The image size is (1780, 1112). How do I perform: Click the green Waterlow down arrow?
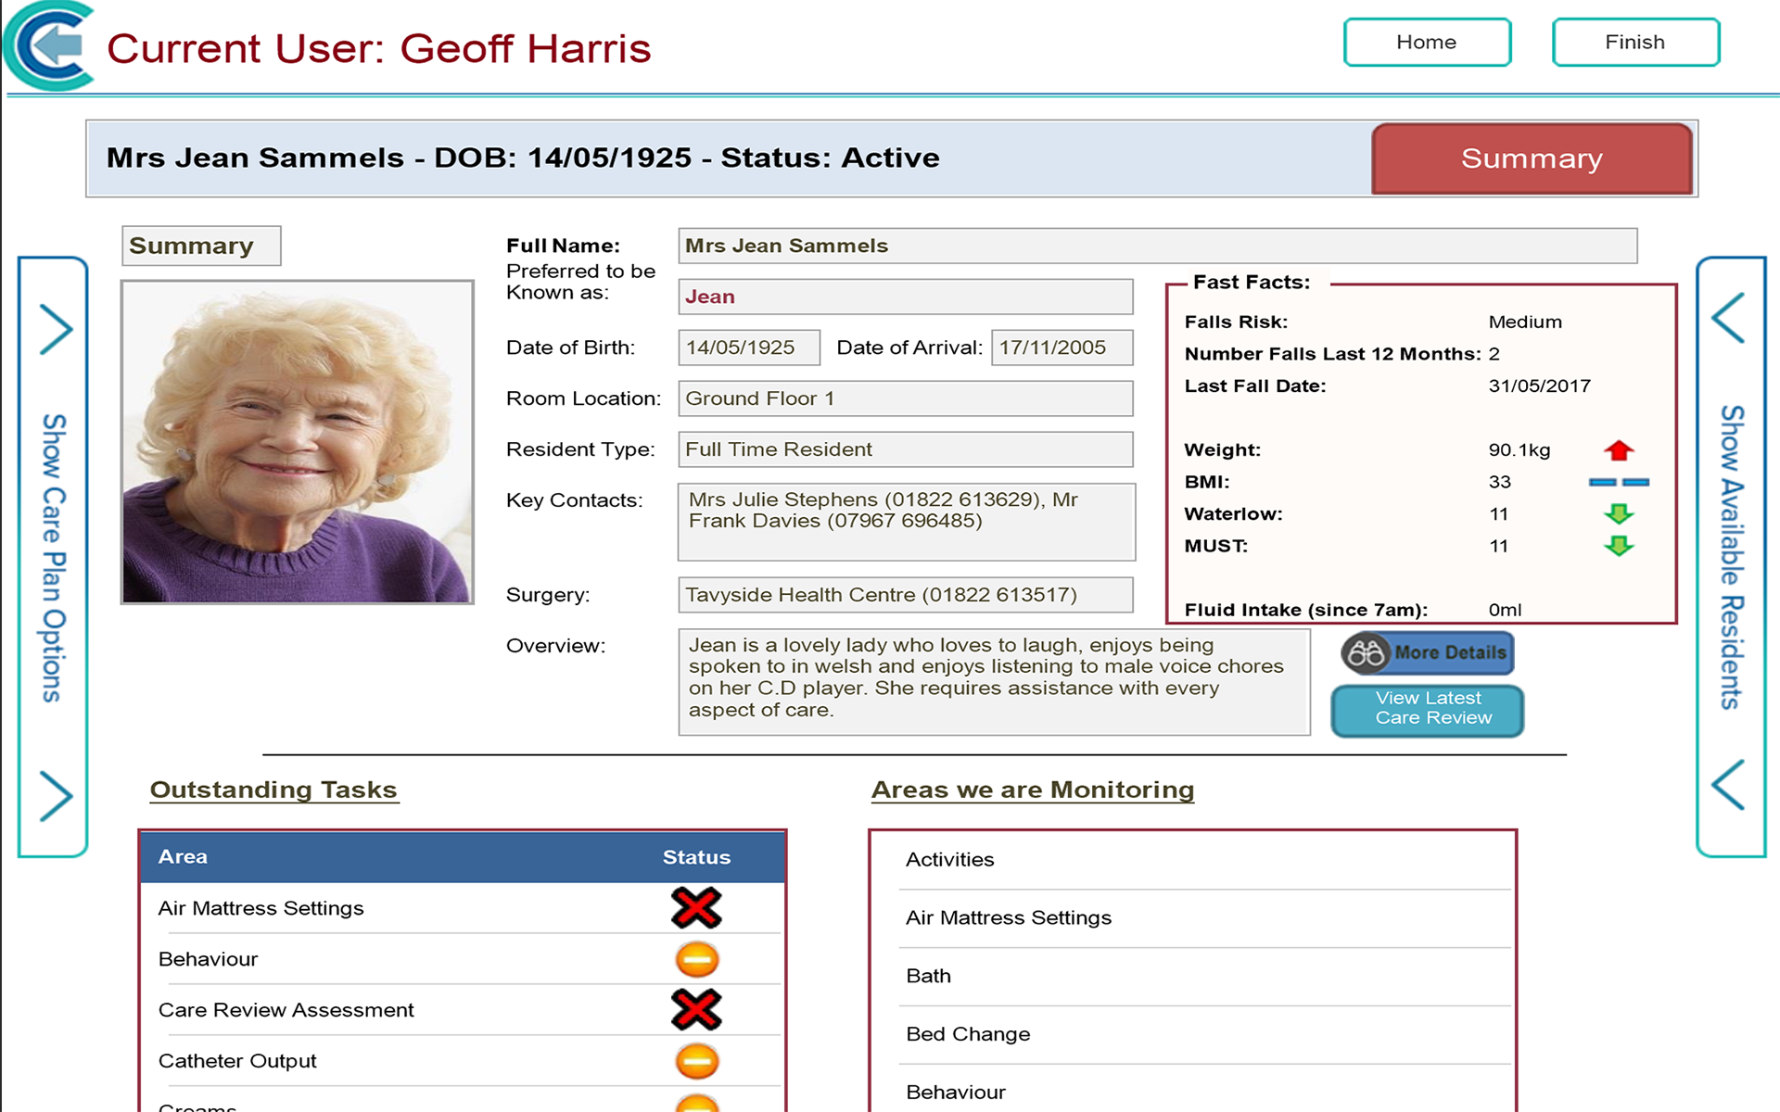click(1619, 514)
